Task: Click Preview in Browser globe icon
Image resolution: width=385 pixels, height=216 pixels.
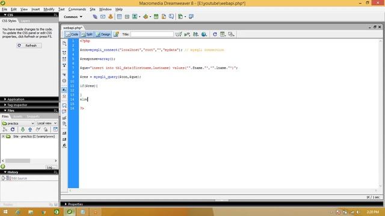Action: [x=204, y=34]
